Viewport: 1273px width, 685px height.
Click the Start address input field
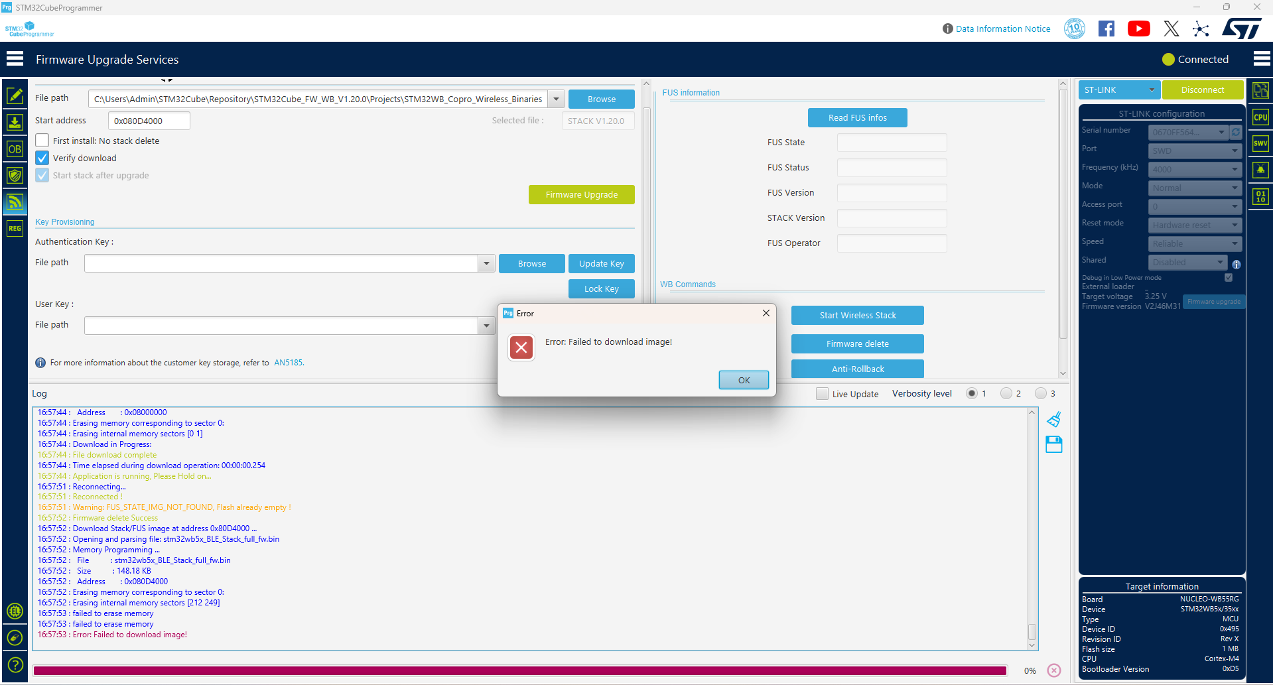(149, 121)
